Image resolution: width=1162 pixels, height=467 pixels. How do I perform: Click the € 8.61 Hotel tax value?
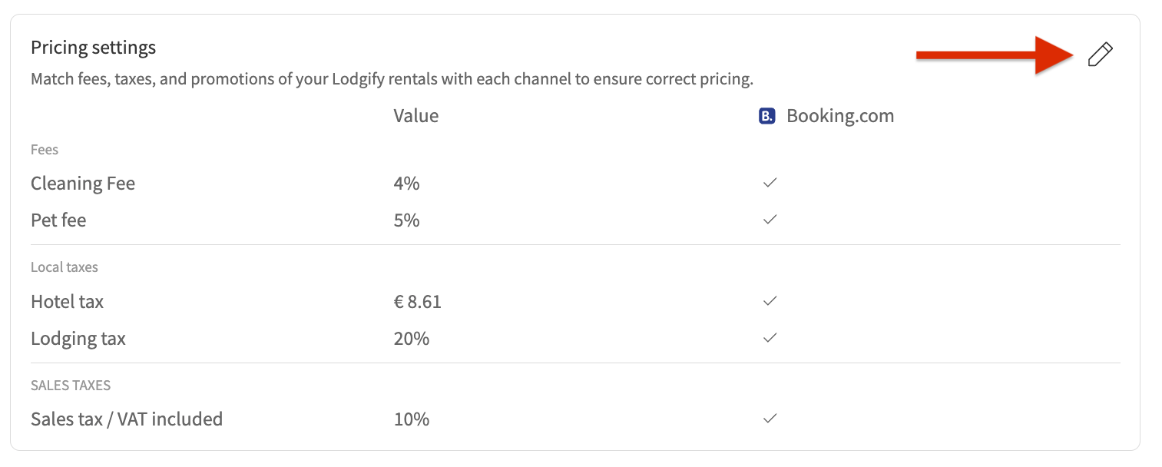pyautogui.click(x=417, y=302)
